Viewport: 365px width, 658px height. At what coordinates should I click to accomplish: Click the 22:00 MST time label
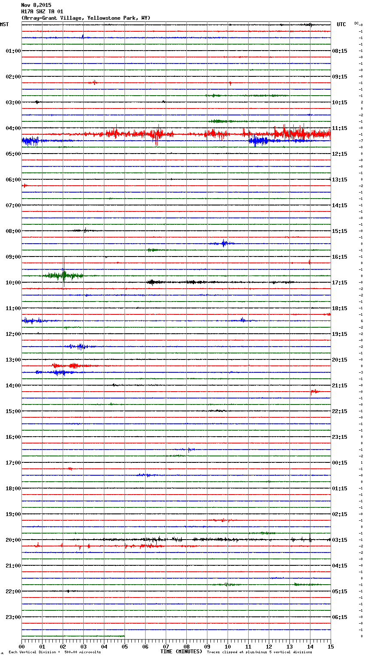click(x=13, y=592)
